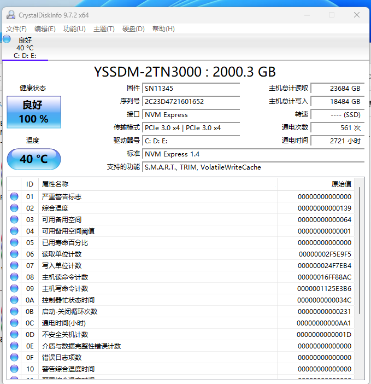Click the power on count 561 次
Screen dimensions: 371x384
tap(338, 128)
